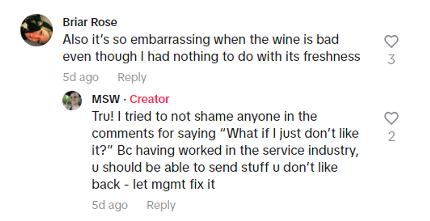Like Briar Rose's comment with the heart
Screen dimensions: 430x221
tap(391, 42)
